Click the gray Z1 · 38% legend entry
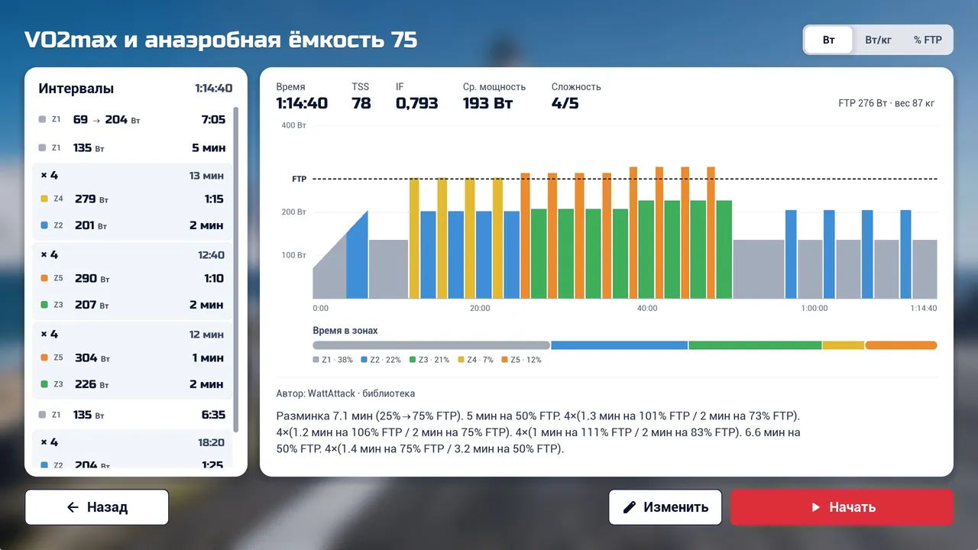Image resolution: width=978 pixels, height=550 pixels. (332, 360)
